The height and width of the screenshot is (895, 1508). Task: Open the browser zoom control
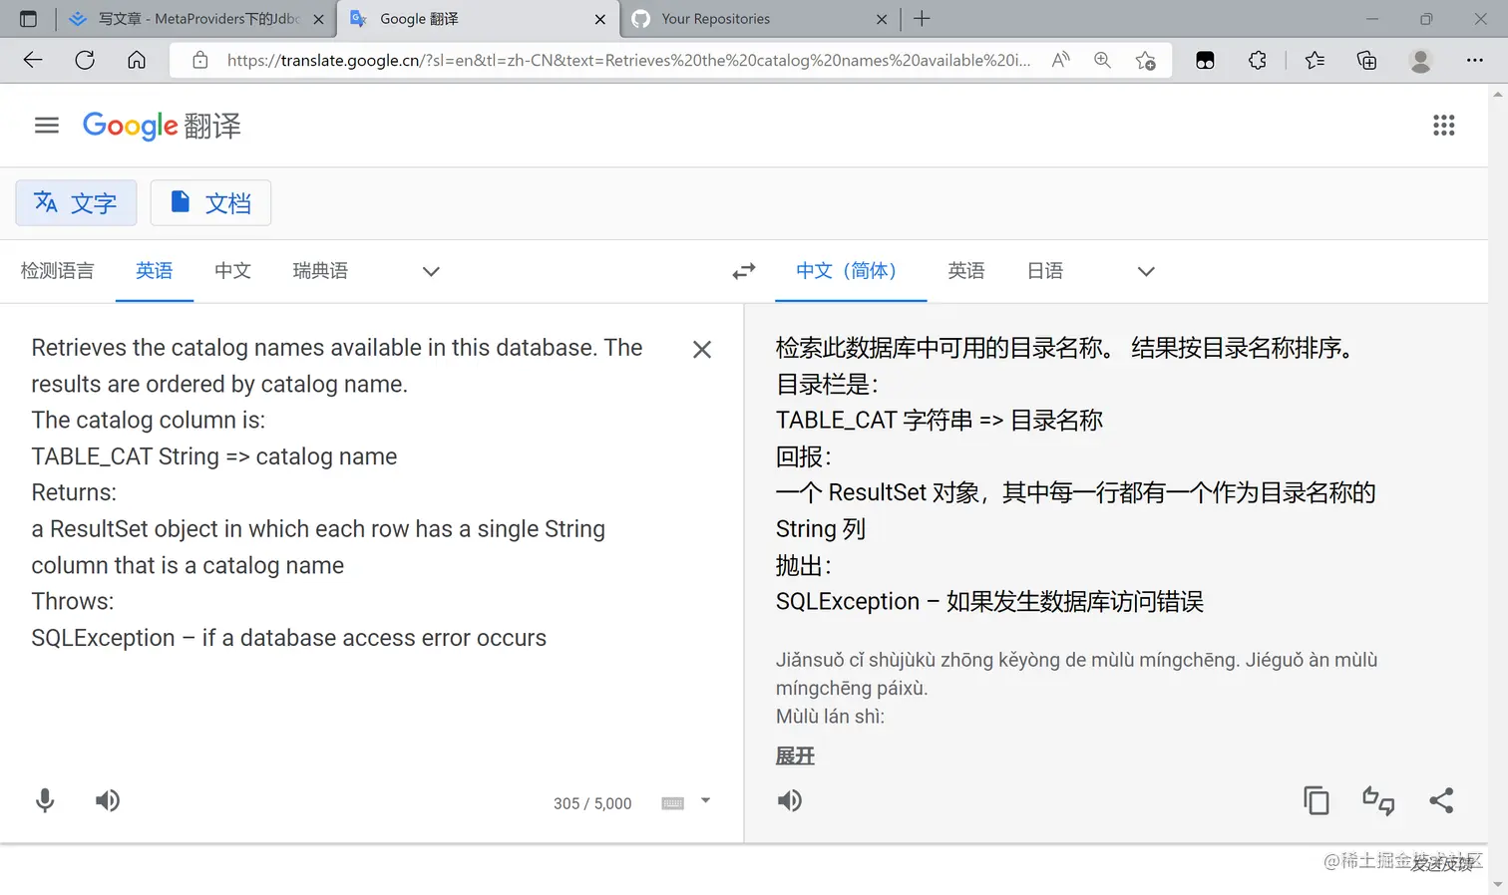pyautogui.click(x=1102, y=60)
